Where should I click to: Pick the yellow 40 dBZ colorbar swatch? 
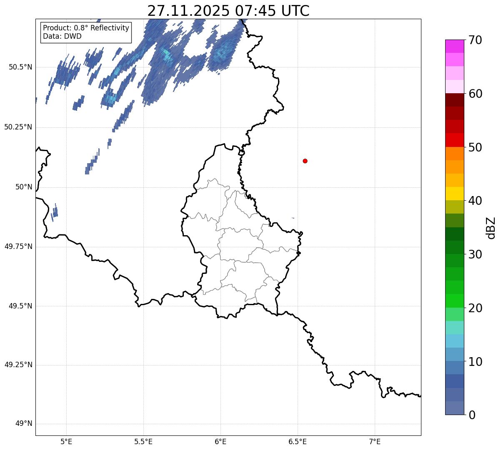point(455,194)
